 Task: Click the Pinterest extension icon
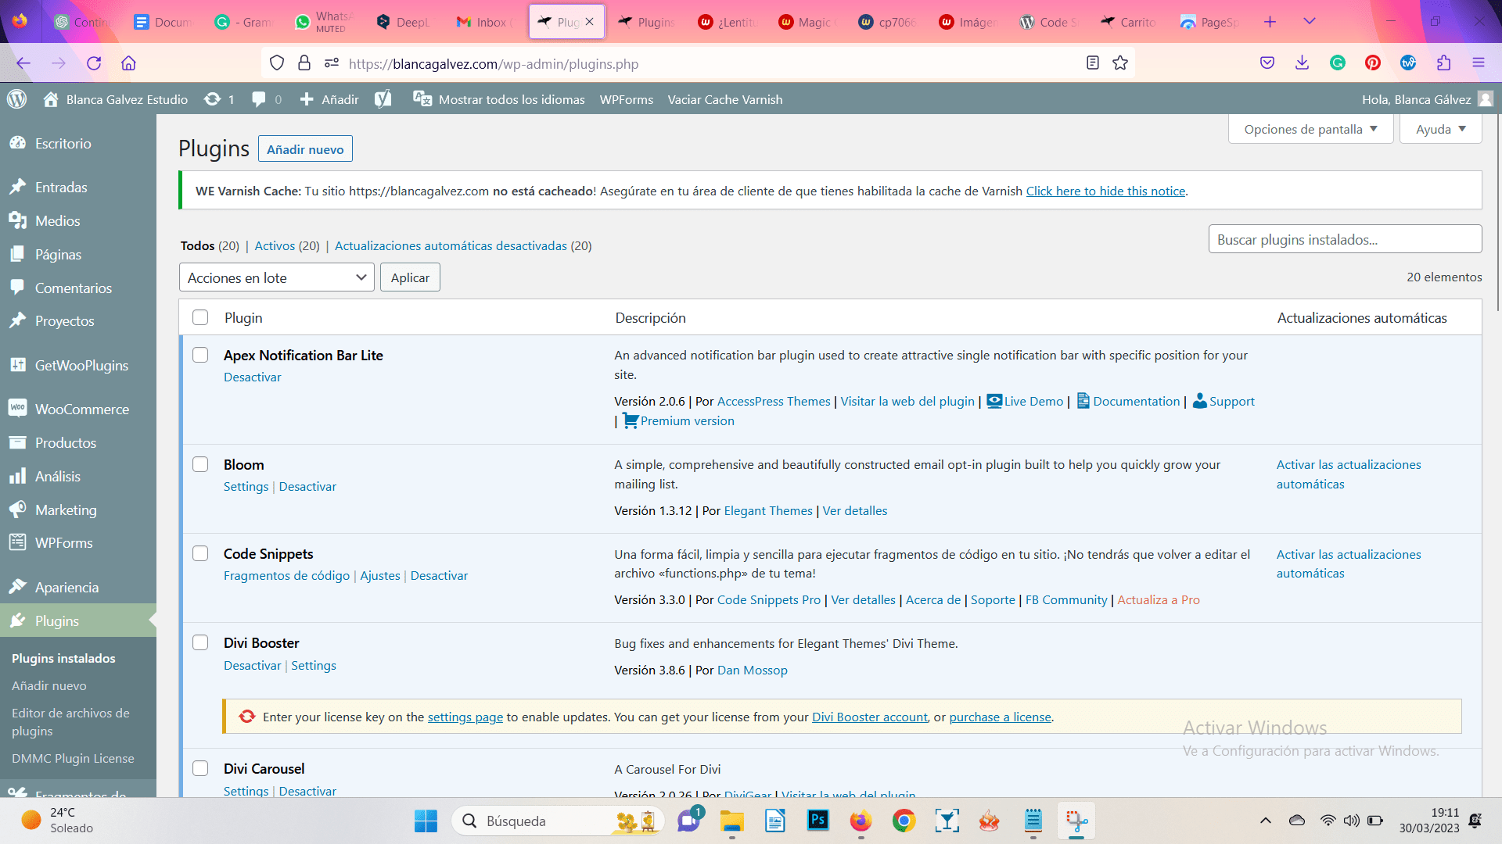click(x=1372, y=63)
